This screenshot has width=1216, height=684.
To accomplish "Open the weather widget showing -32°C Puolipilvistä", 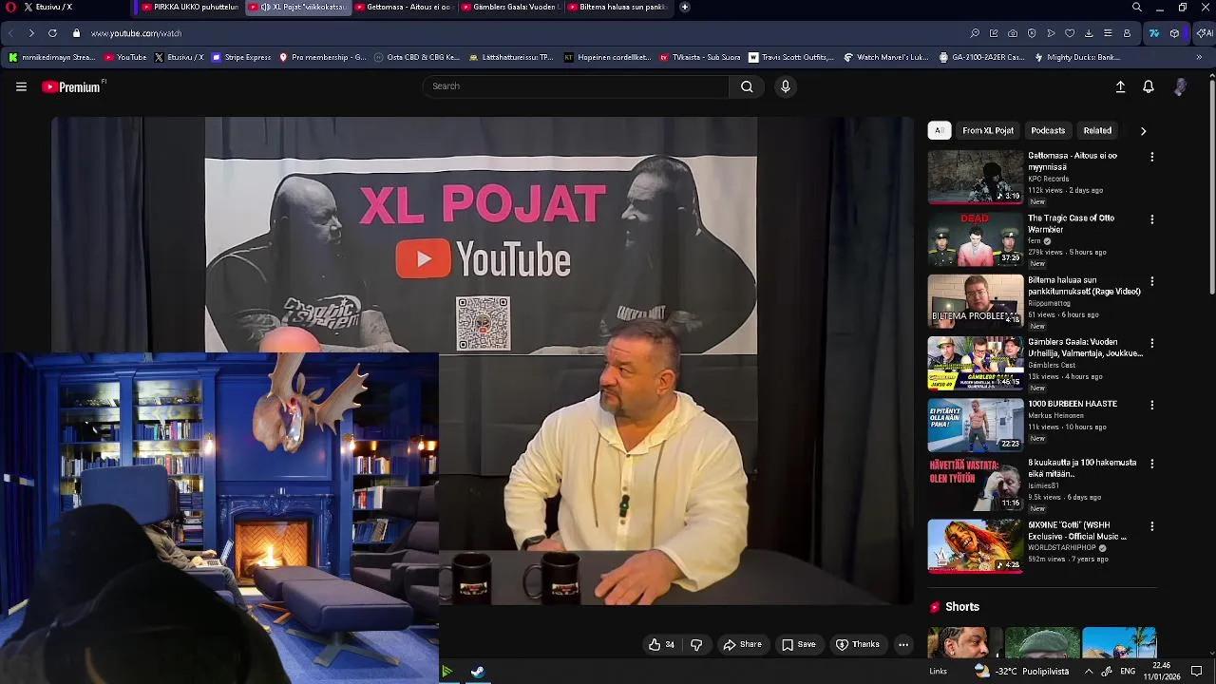I will [1021, 671].
